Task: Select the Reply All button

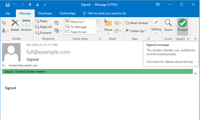Action: 44,27
